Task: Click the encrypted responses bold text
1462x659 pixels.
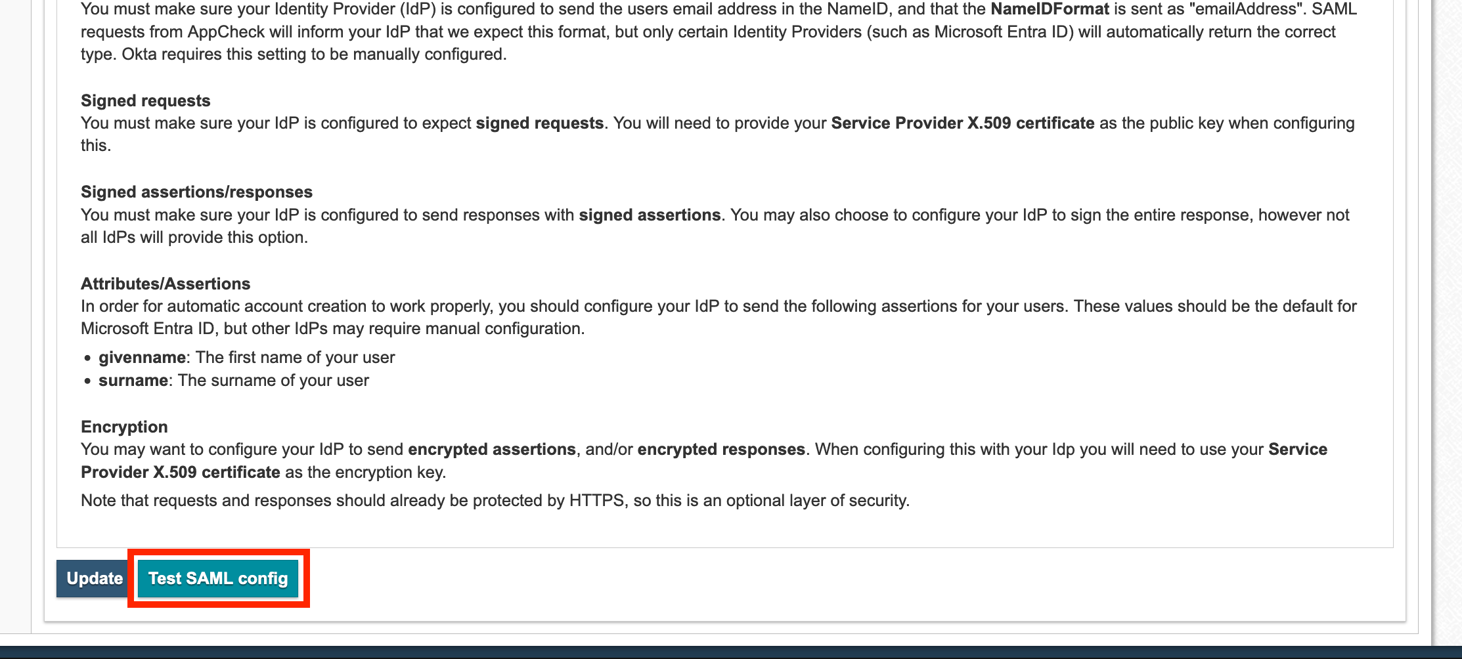Action: (720, 449)
